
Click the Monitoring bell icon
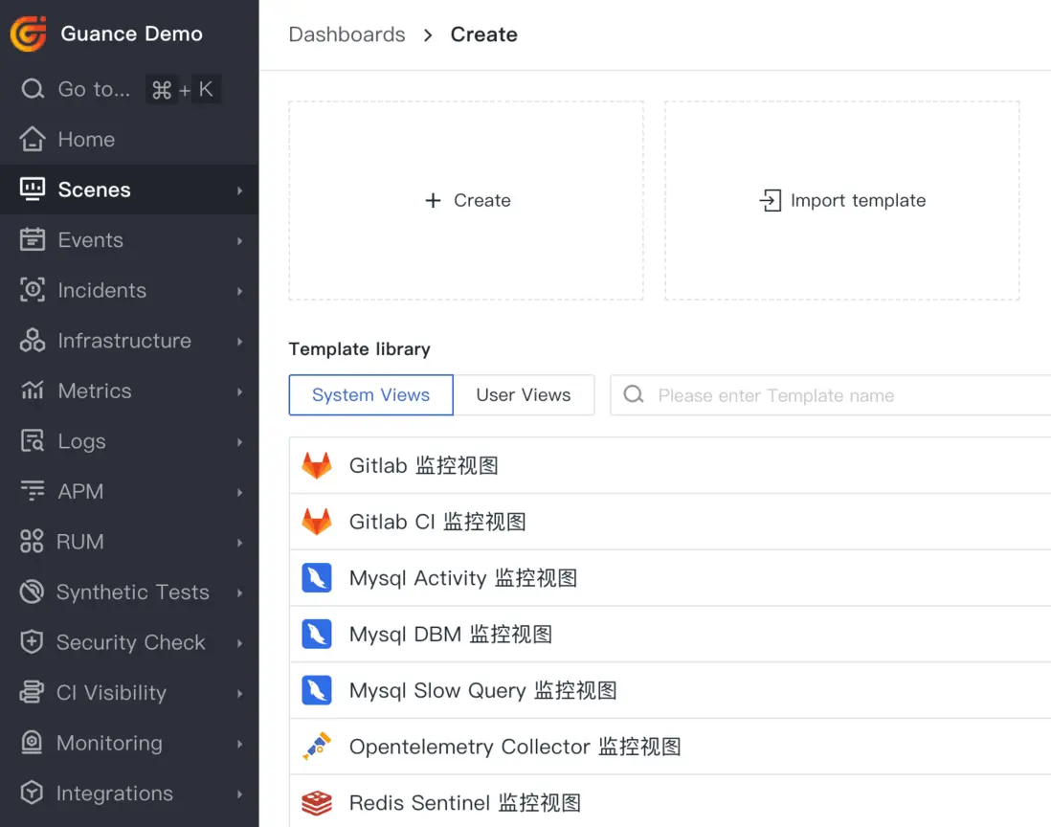32,743
